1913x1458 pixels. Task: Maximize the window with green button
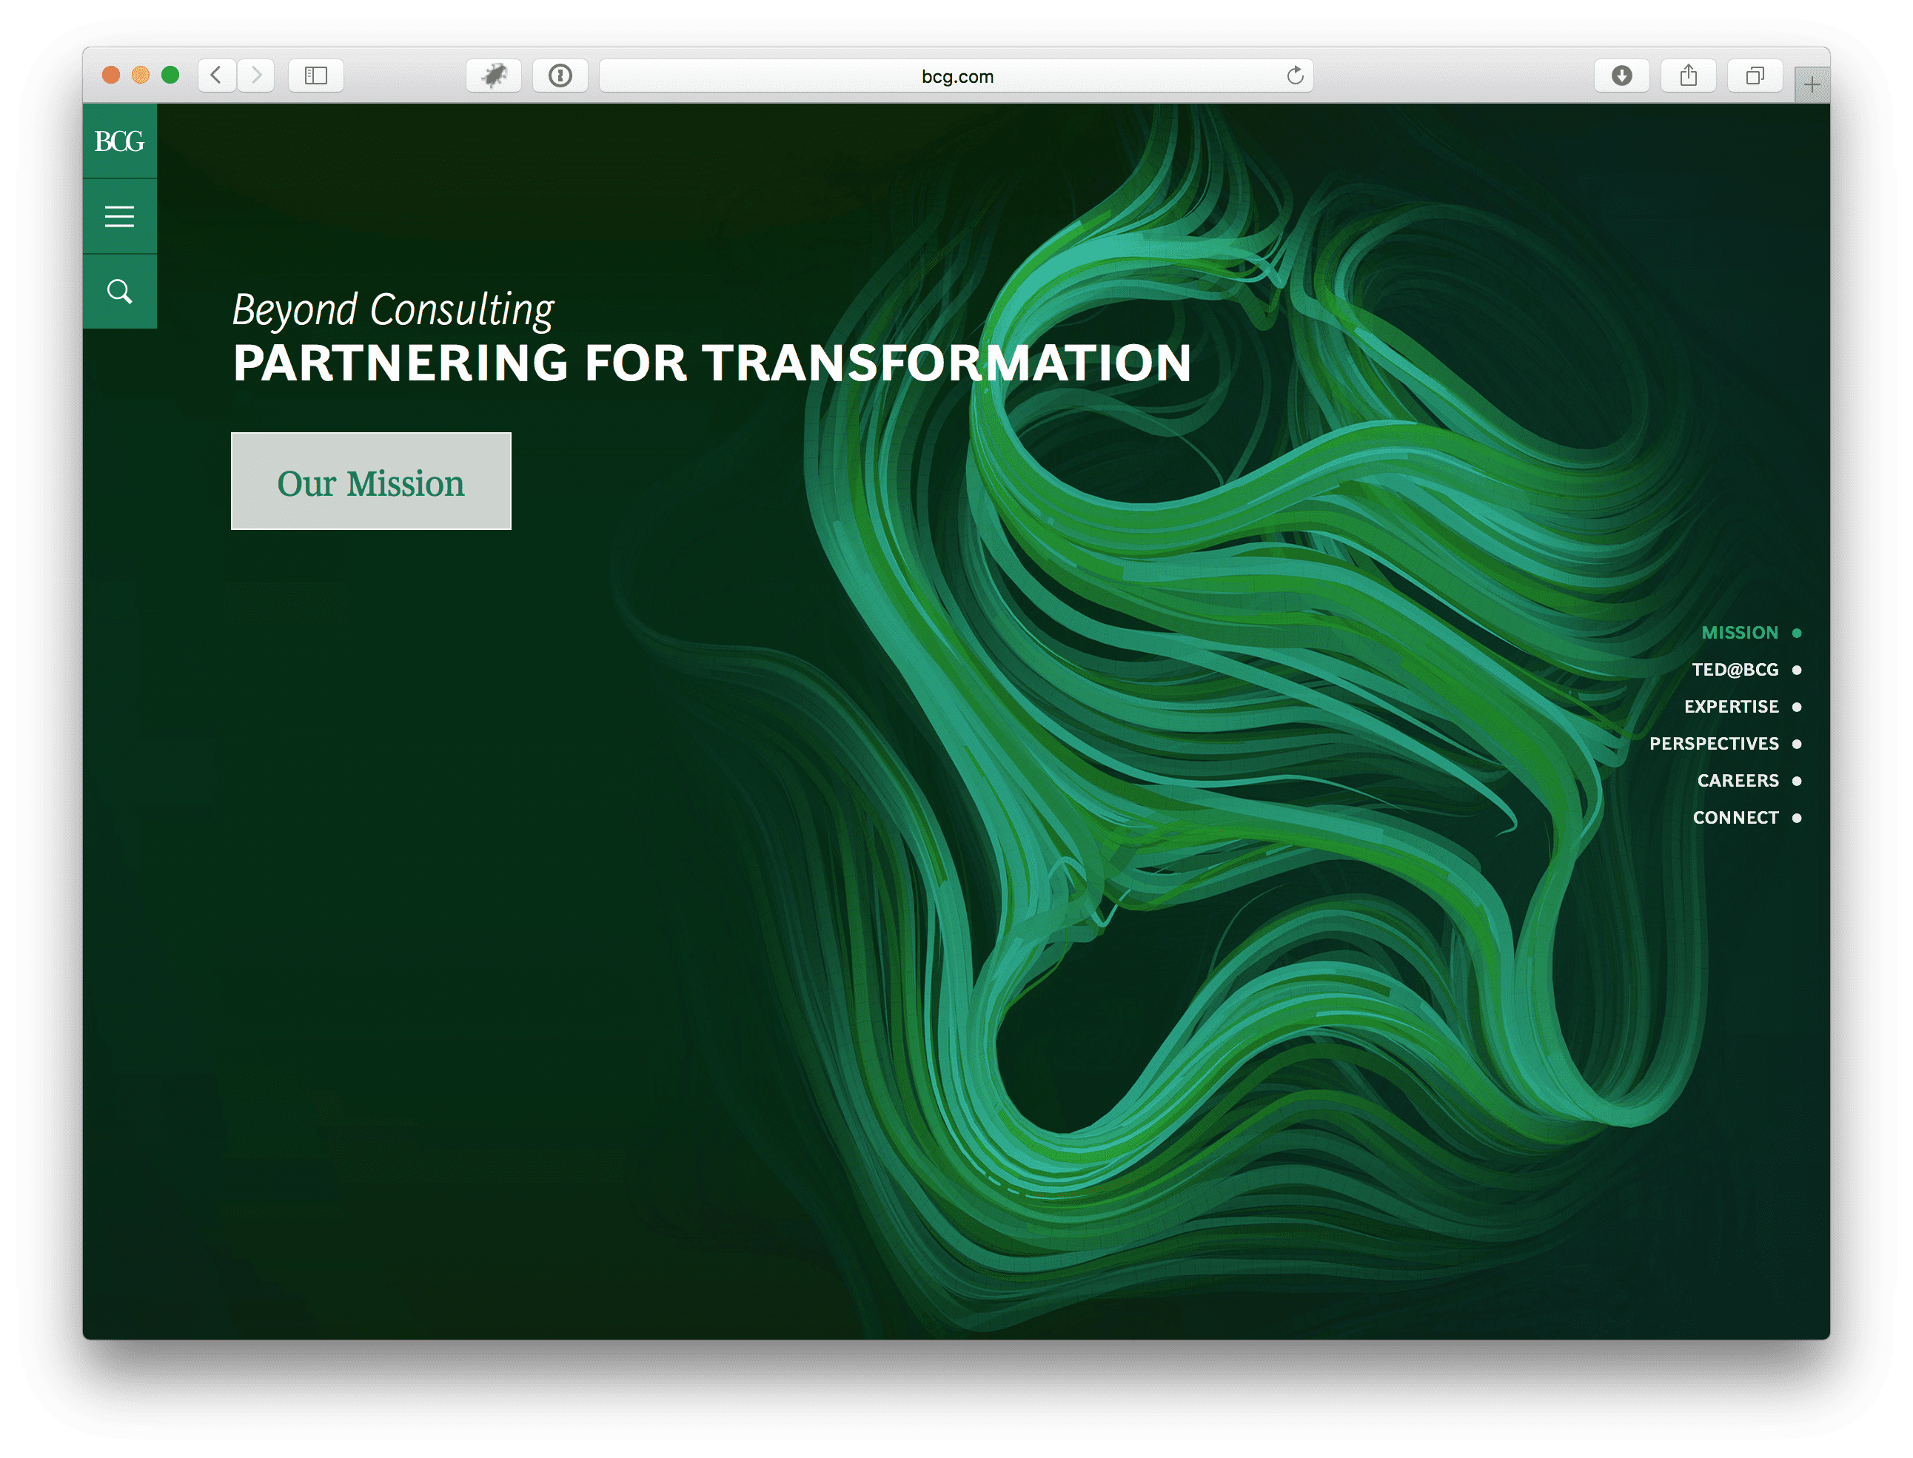170,75
